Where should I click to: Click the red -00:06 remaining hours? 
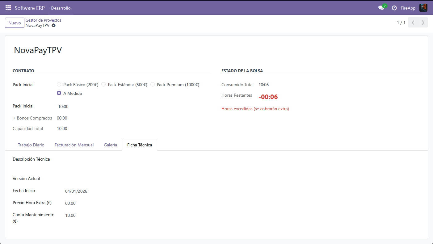268,97
